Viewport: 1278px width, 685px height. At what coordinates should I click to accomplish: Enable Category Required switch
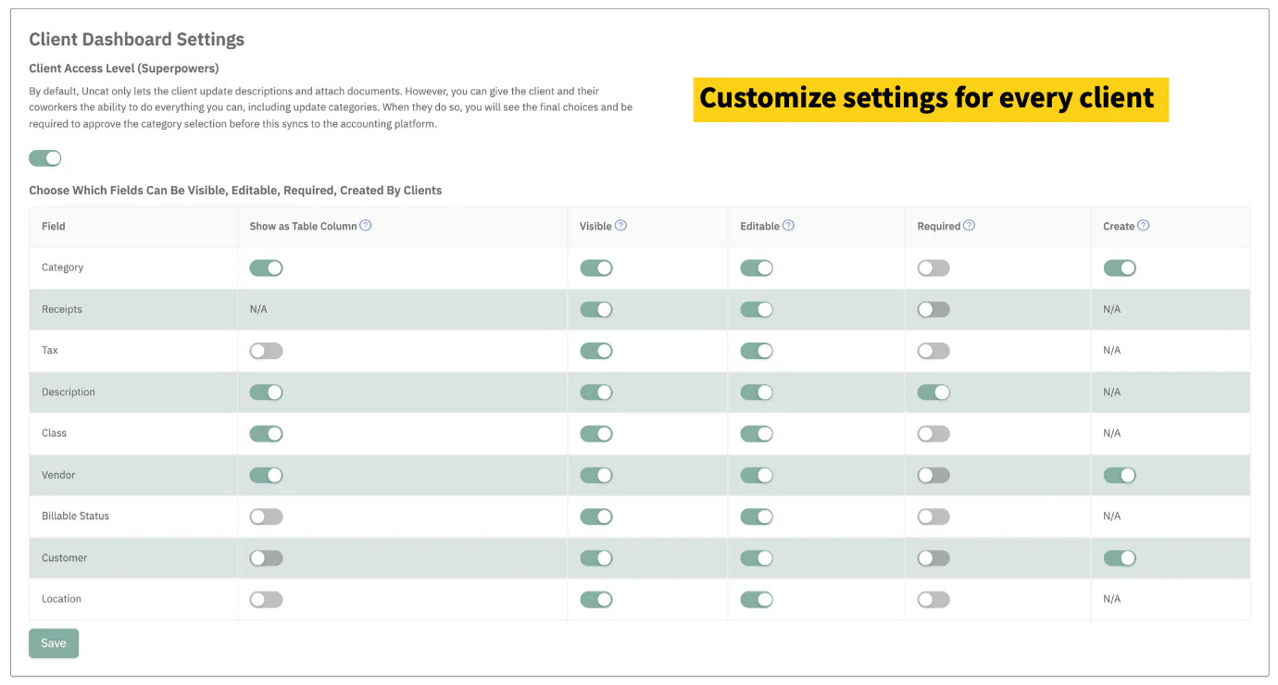pyautogui.click(x=933, y=268)
